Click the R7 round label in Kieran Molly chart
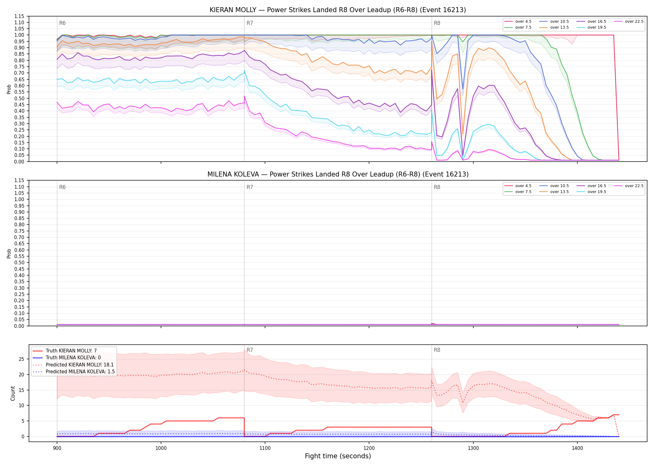 pyautogui.click(x=250, y=23)
